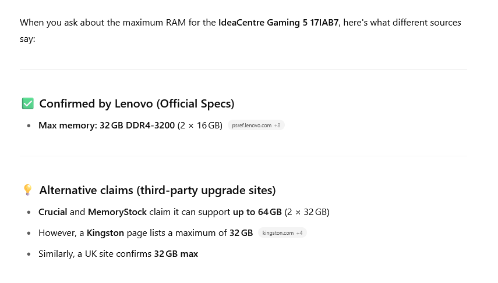Click the lightbulb emoji icon
Viewport: 498px width, 283px height.
tap(27, 190)
